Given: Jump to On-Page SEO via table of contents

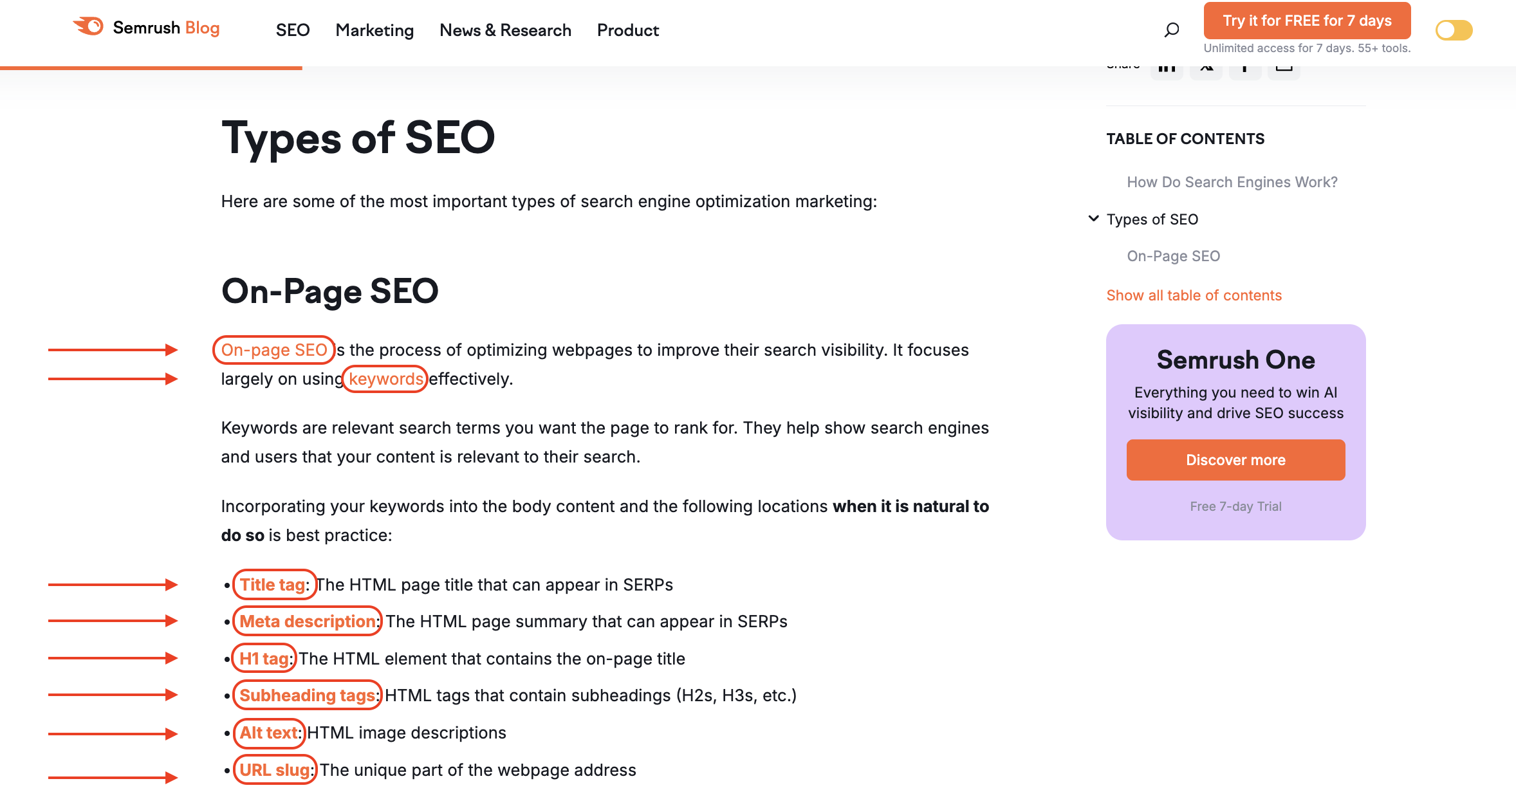Looking at the screenshot, I should 1173,255.
